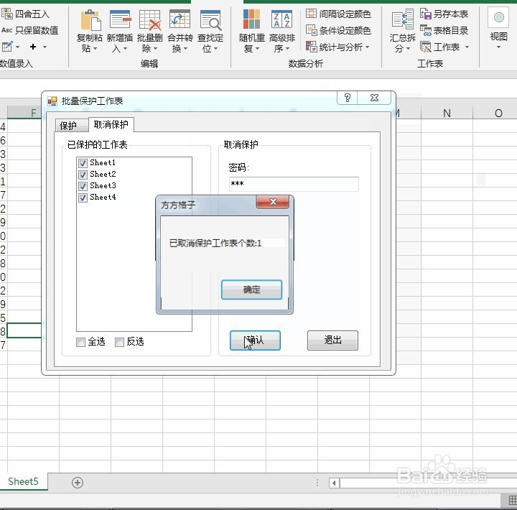Click horizontal scrollbar left arrow

(x=335, y=483)
